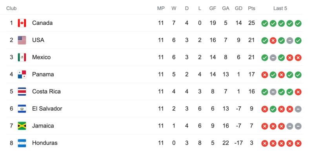Viewport: 313px width, 153px height.
Task: Click USA's red loss result icon
Action: pyautogui.click(x=273, y=41)
